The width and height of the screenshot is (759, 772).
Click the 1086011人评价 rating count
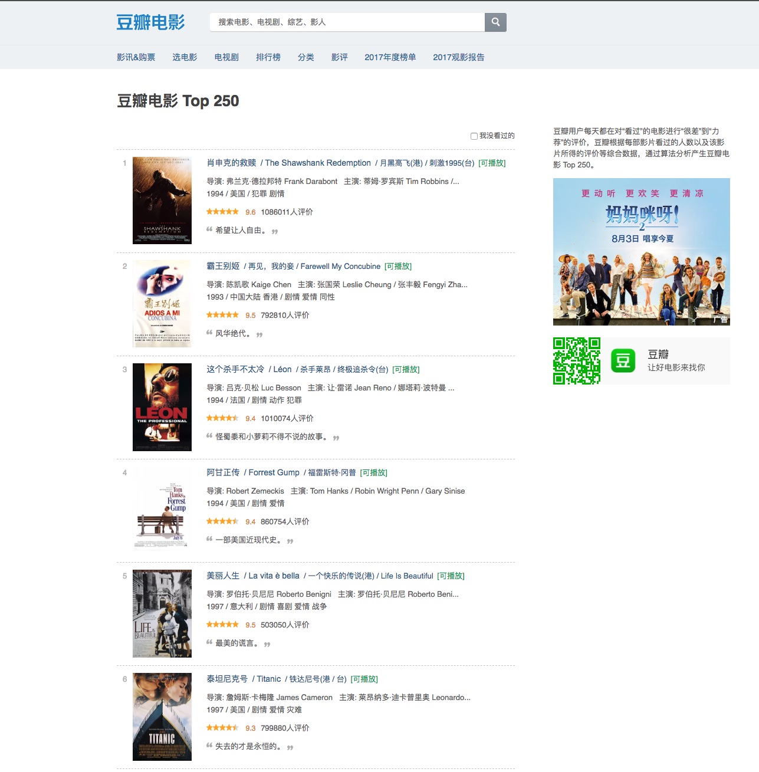[287, 212]
